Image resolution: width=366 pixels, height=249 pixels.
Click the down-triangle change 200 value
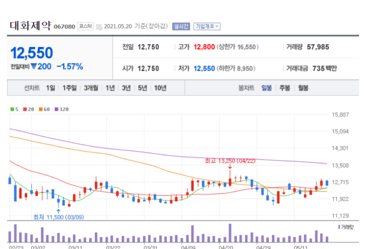coord(41,67)
